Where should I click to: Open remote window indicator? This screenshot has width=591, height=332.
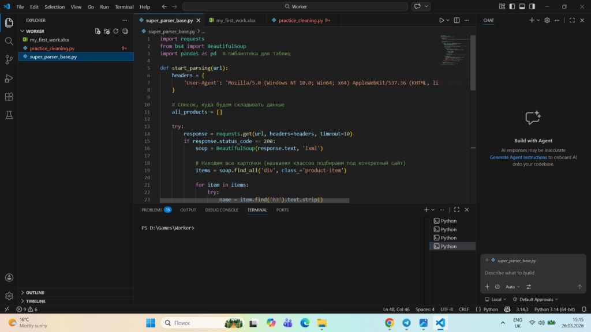[7, 310]
